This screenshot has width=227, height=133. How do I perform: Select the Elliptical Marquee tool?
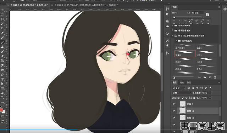2,15
